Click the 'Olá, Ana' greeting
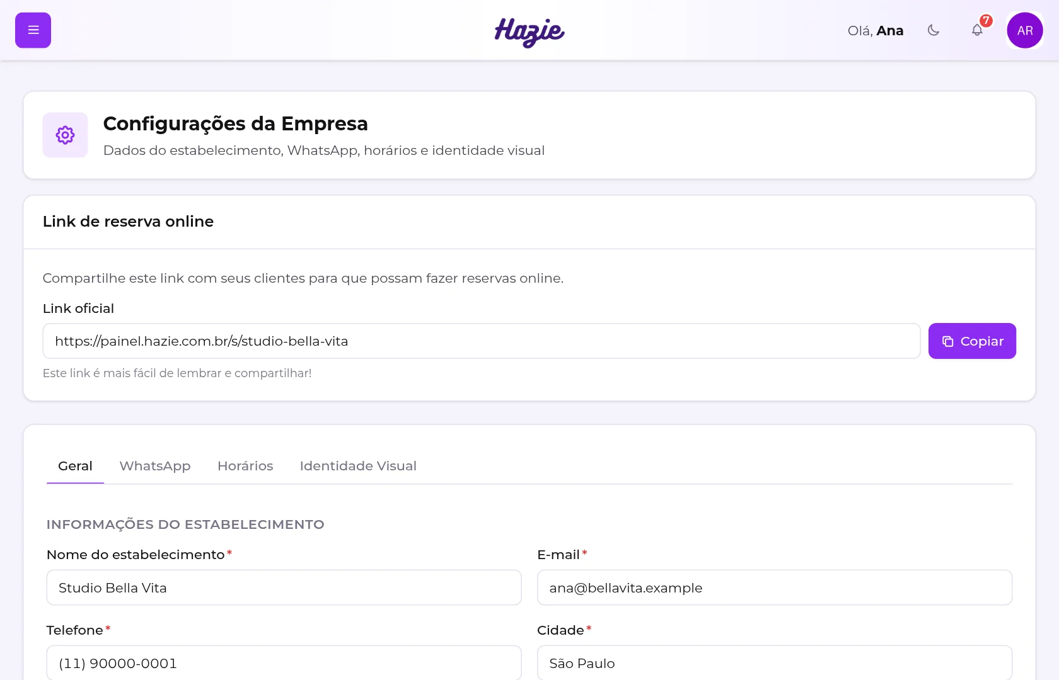This screenshot has height=680, width=1059. 876,31
